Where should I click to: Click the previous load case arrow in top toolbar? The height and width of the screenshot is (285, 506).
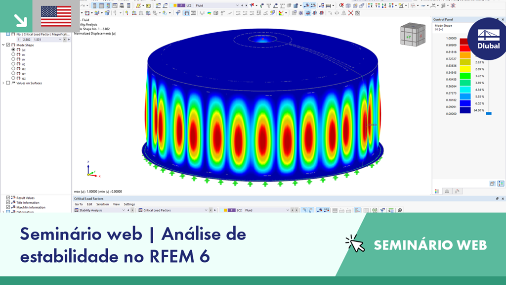pos(242,5)
